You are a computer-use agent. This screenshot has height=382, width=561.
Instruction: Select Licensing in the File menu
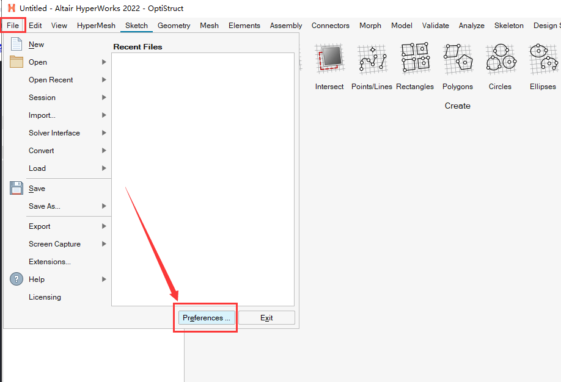[45, 297]
